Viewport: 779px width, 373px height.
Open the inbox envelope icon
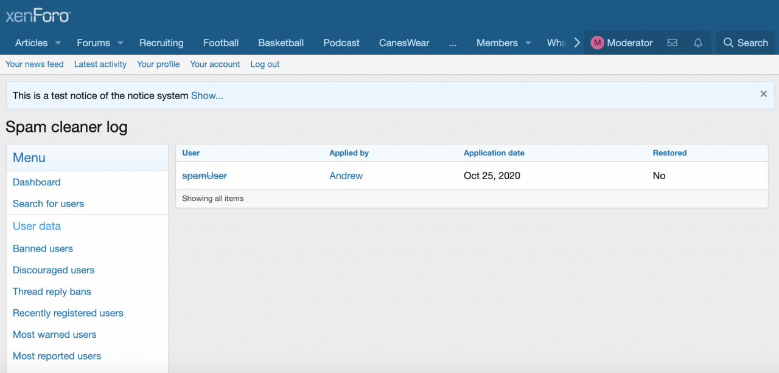tap(672, 43)
